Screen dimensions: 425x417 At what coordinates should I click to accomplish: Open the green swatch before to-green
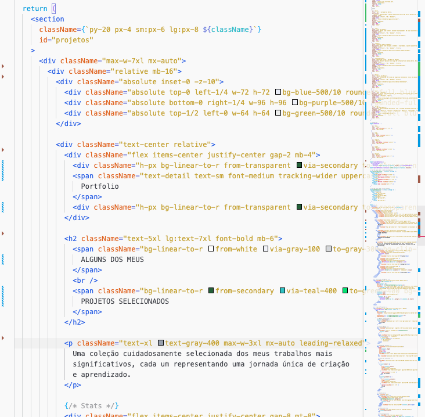(345, 290)
